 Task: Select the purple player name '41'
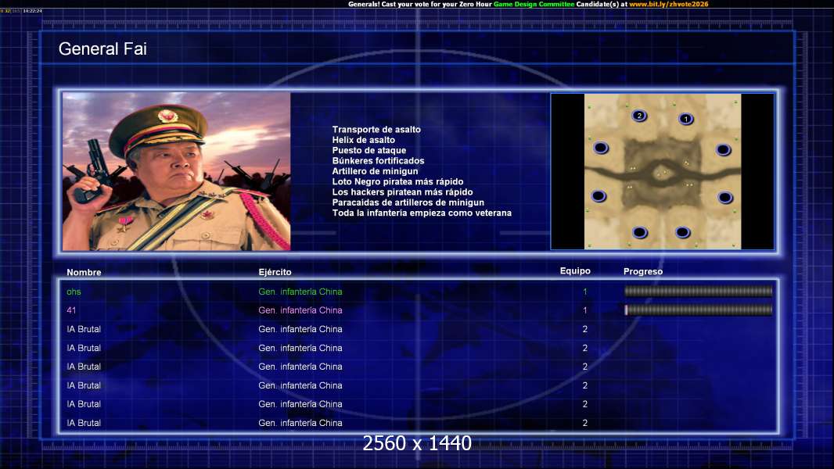click(x=71, y=310)
